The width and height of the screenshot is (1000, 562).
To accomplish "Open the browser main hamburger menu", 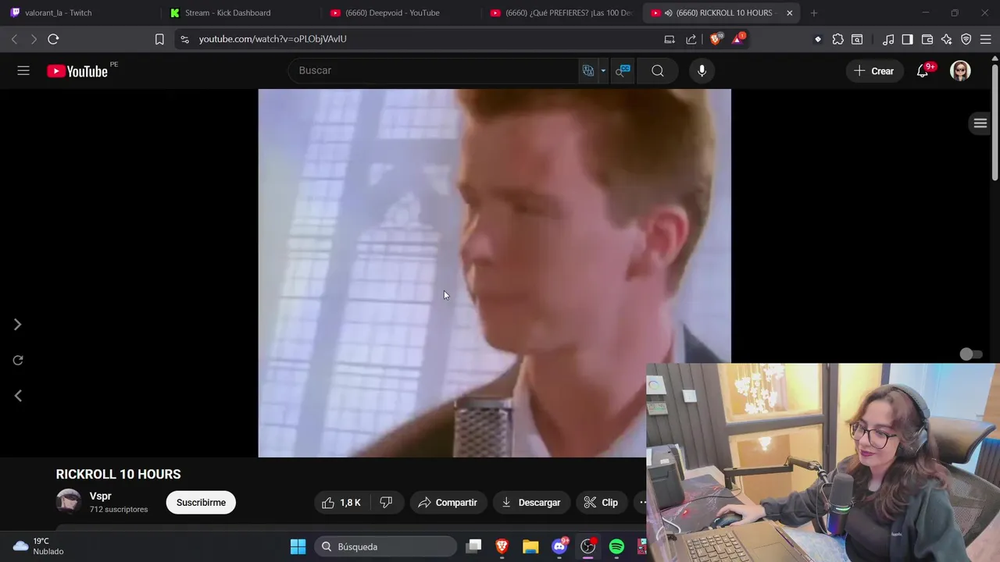I will (x=986, y=39).
